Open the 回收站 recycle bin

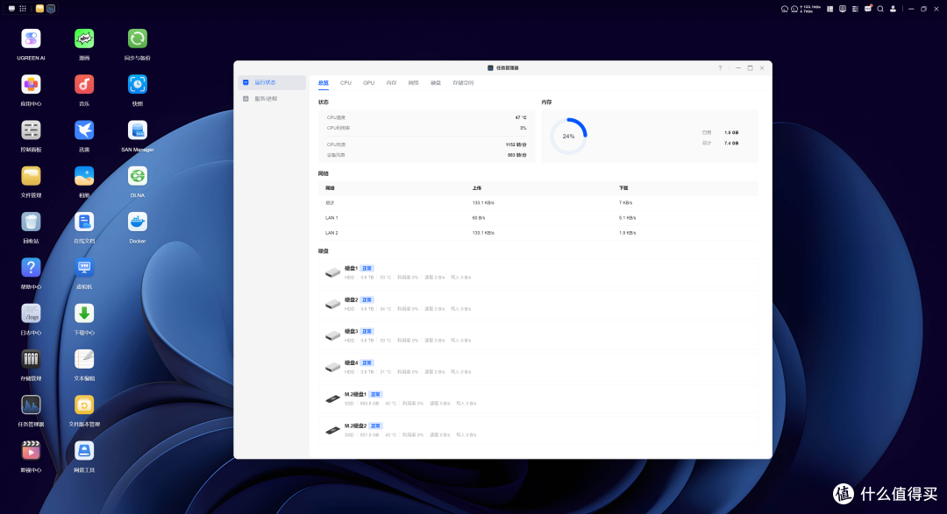click(x=31, y=222)
